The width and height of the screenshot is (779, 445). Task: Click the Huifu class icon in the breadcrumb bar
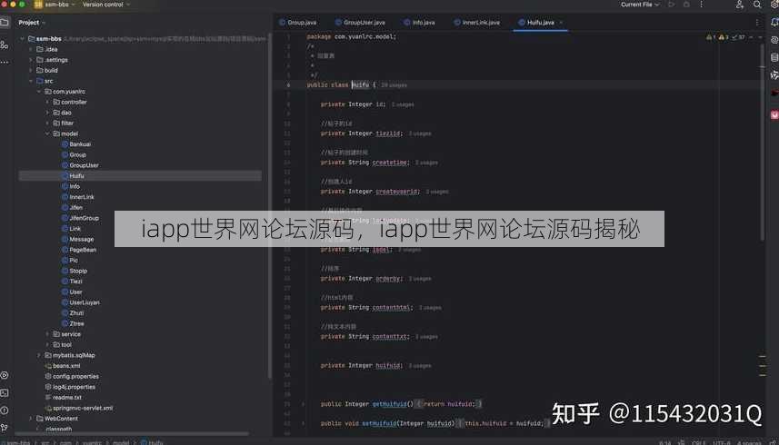tap(145, 442)
